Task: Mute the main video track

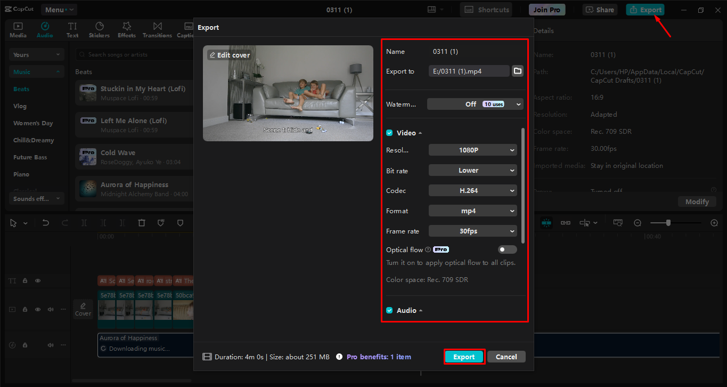Action: 51,309
